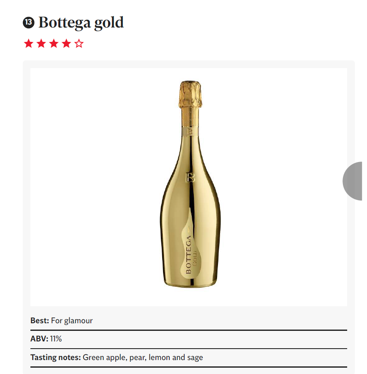Select the first red rating star
This screenshot has height=374, width=367.
click(28, 44)
